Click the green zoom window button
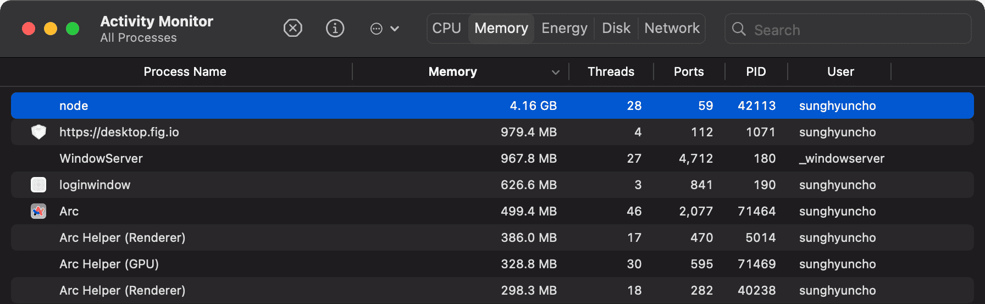Viewport: 985px width, 304px height. pos(73,29)
